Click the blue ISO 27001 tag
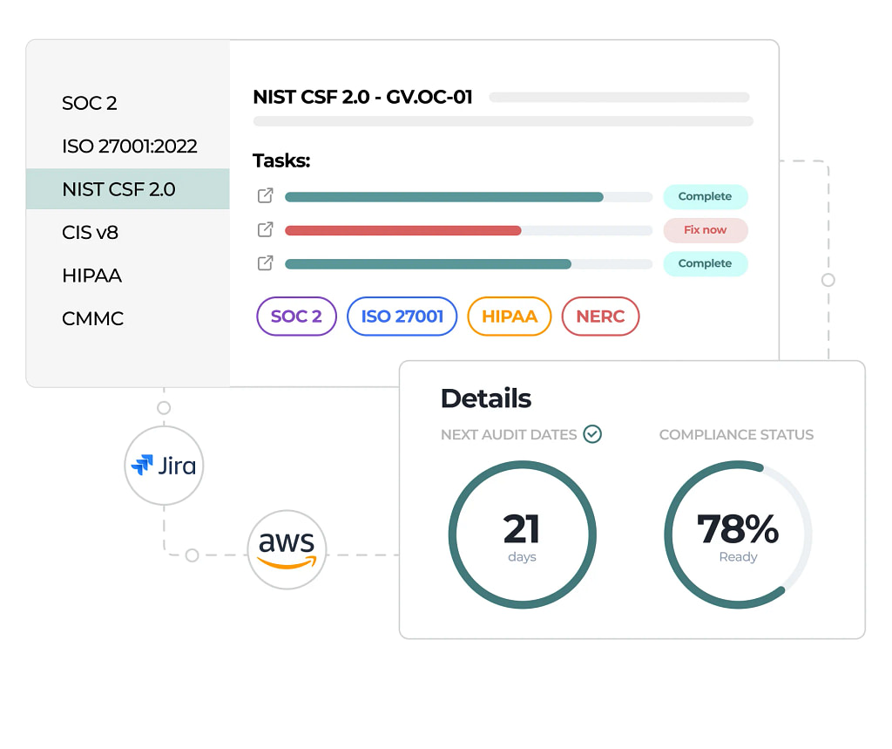Screen dimensions: 892x749 point(402,317)
